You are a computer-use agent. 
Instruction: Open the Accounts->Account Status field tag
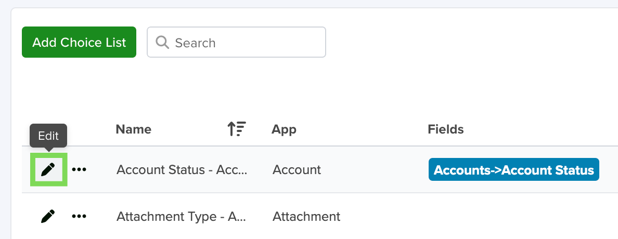pos(513,170)
